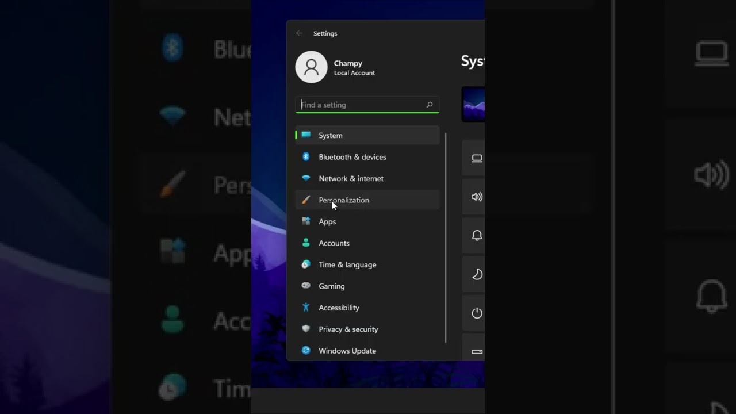Image resolution: width=736 pixels, height=414 pixels.
Task: Open the Champy user avatar
Action: tap(311, 67)
